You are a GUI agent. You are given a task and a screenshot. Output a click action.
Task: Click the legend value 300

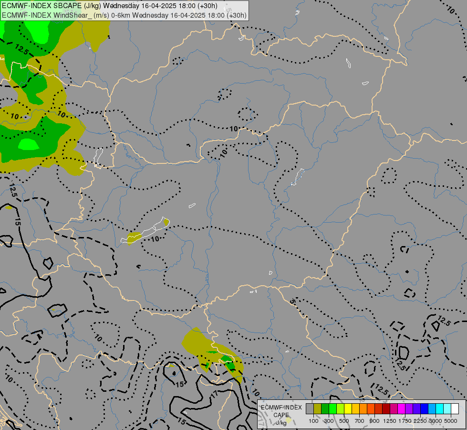click(329, 421)
